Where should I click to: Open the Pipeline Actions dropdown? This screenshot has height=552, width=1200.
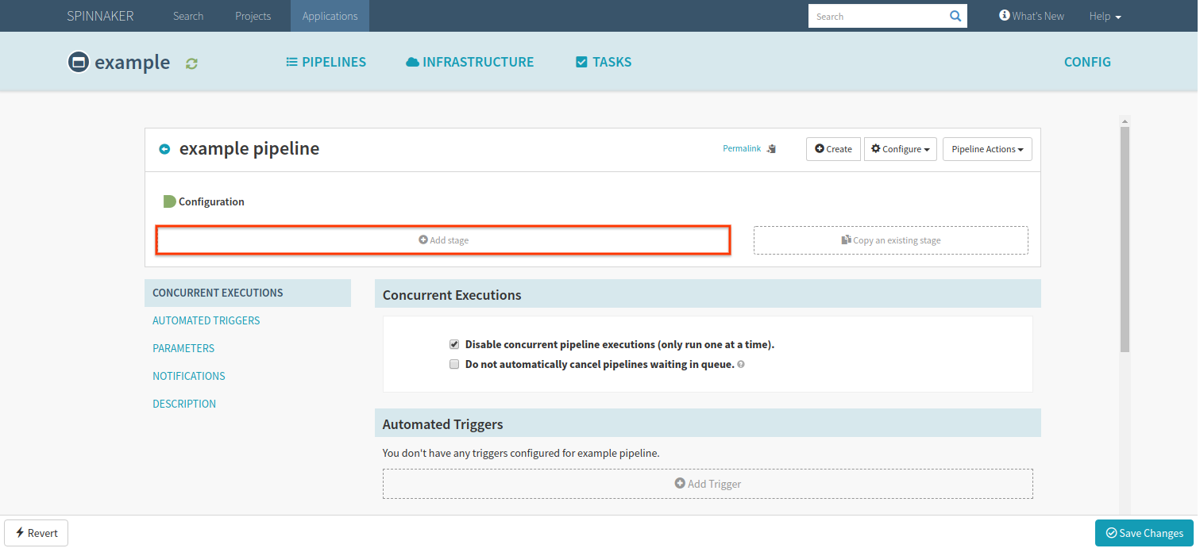click(987, 149)
